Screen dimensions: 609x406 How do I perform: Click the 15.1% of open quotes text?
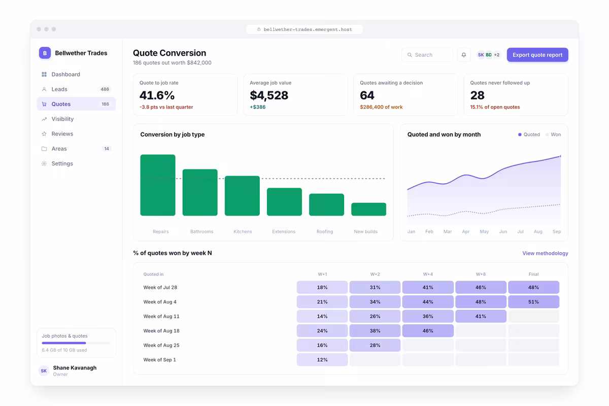pos(495,107)
